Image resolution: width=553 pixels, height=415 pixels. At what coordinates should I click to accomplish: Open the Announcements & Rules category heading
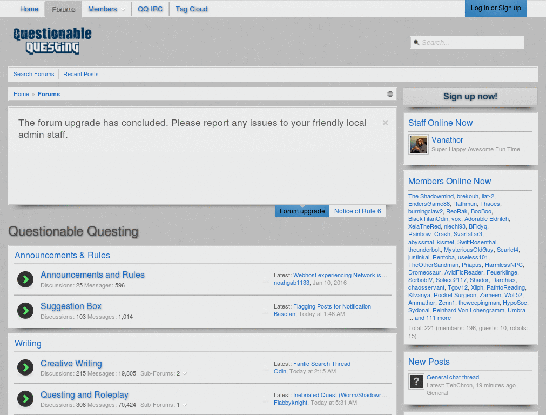point(63,255)
